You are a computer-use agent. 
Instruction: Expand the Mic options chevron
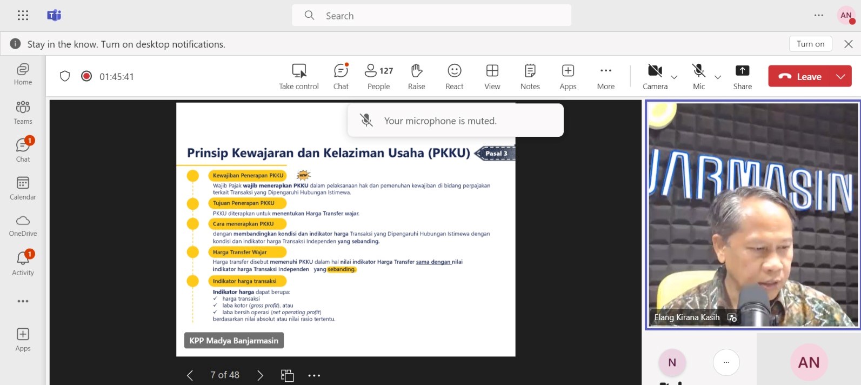(x=718, y=77)
